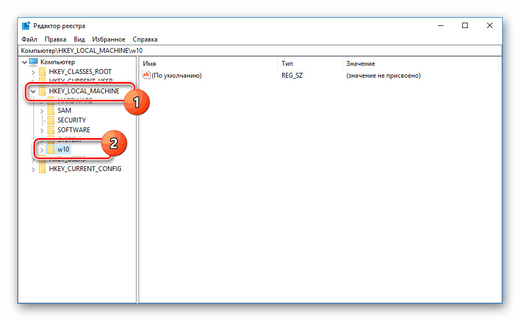The image size is (520, 321).
Task: Expand the SAM key
Action: [42, 111]
